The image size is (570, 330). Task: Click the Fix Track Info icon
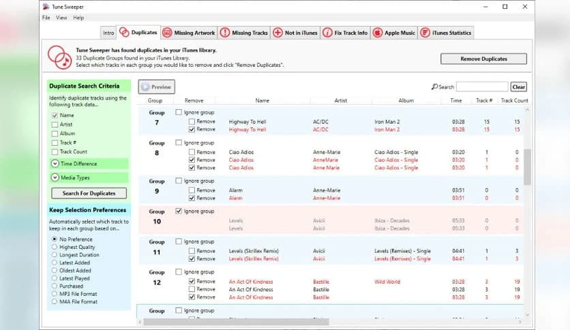328,33
